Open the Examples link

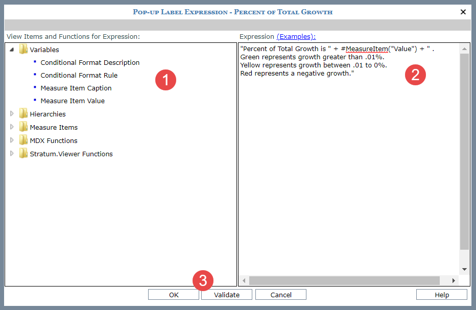(296, 36)
